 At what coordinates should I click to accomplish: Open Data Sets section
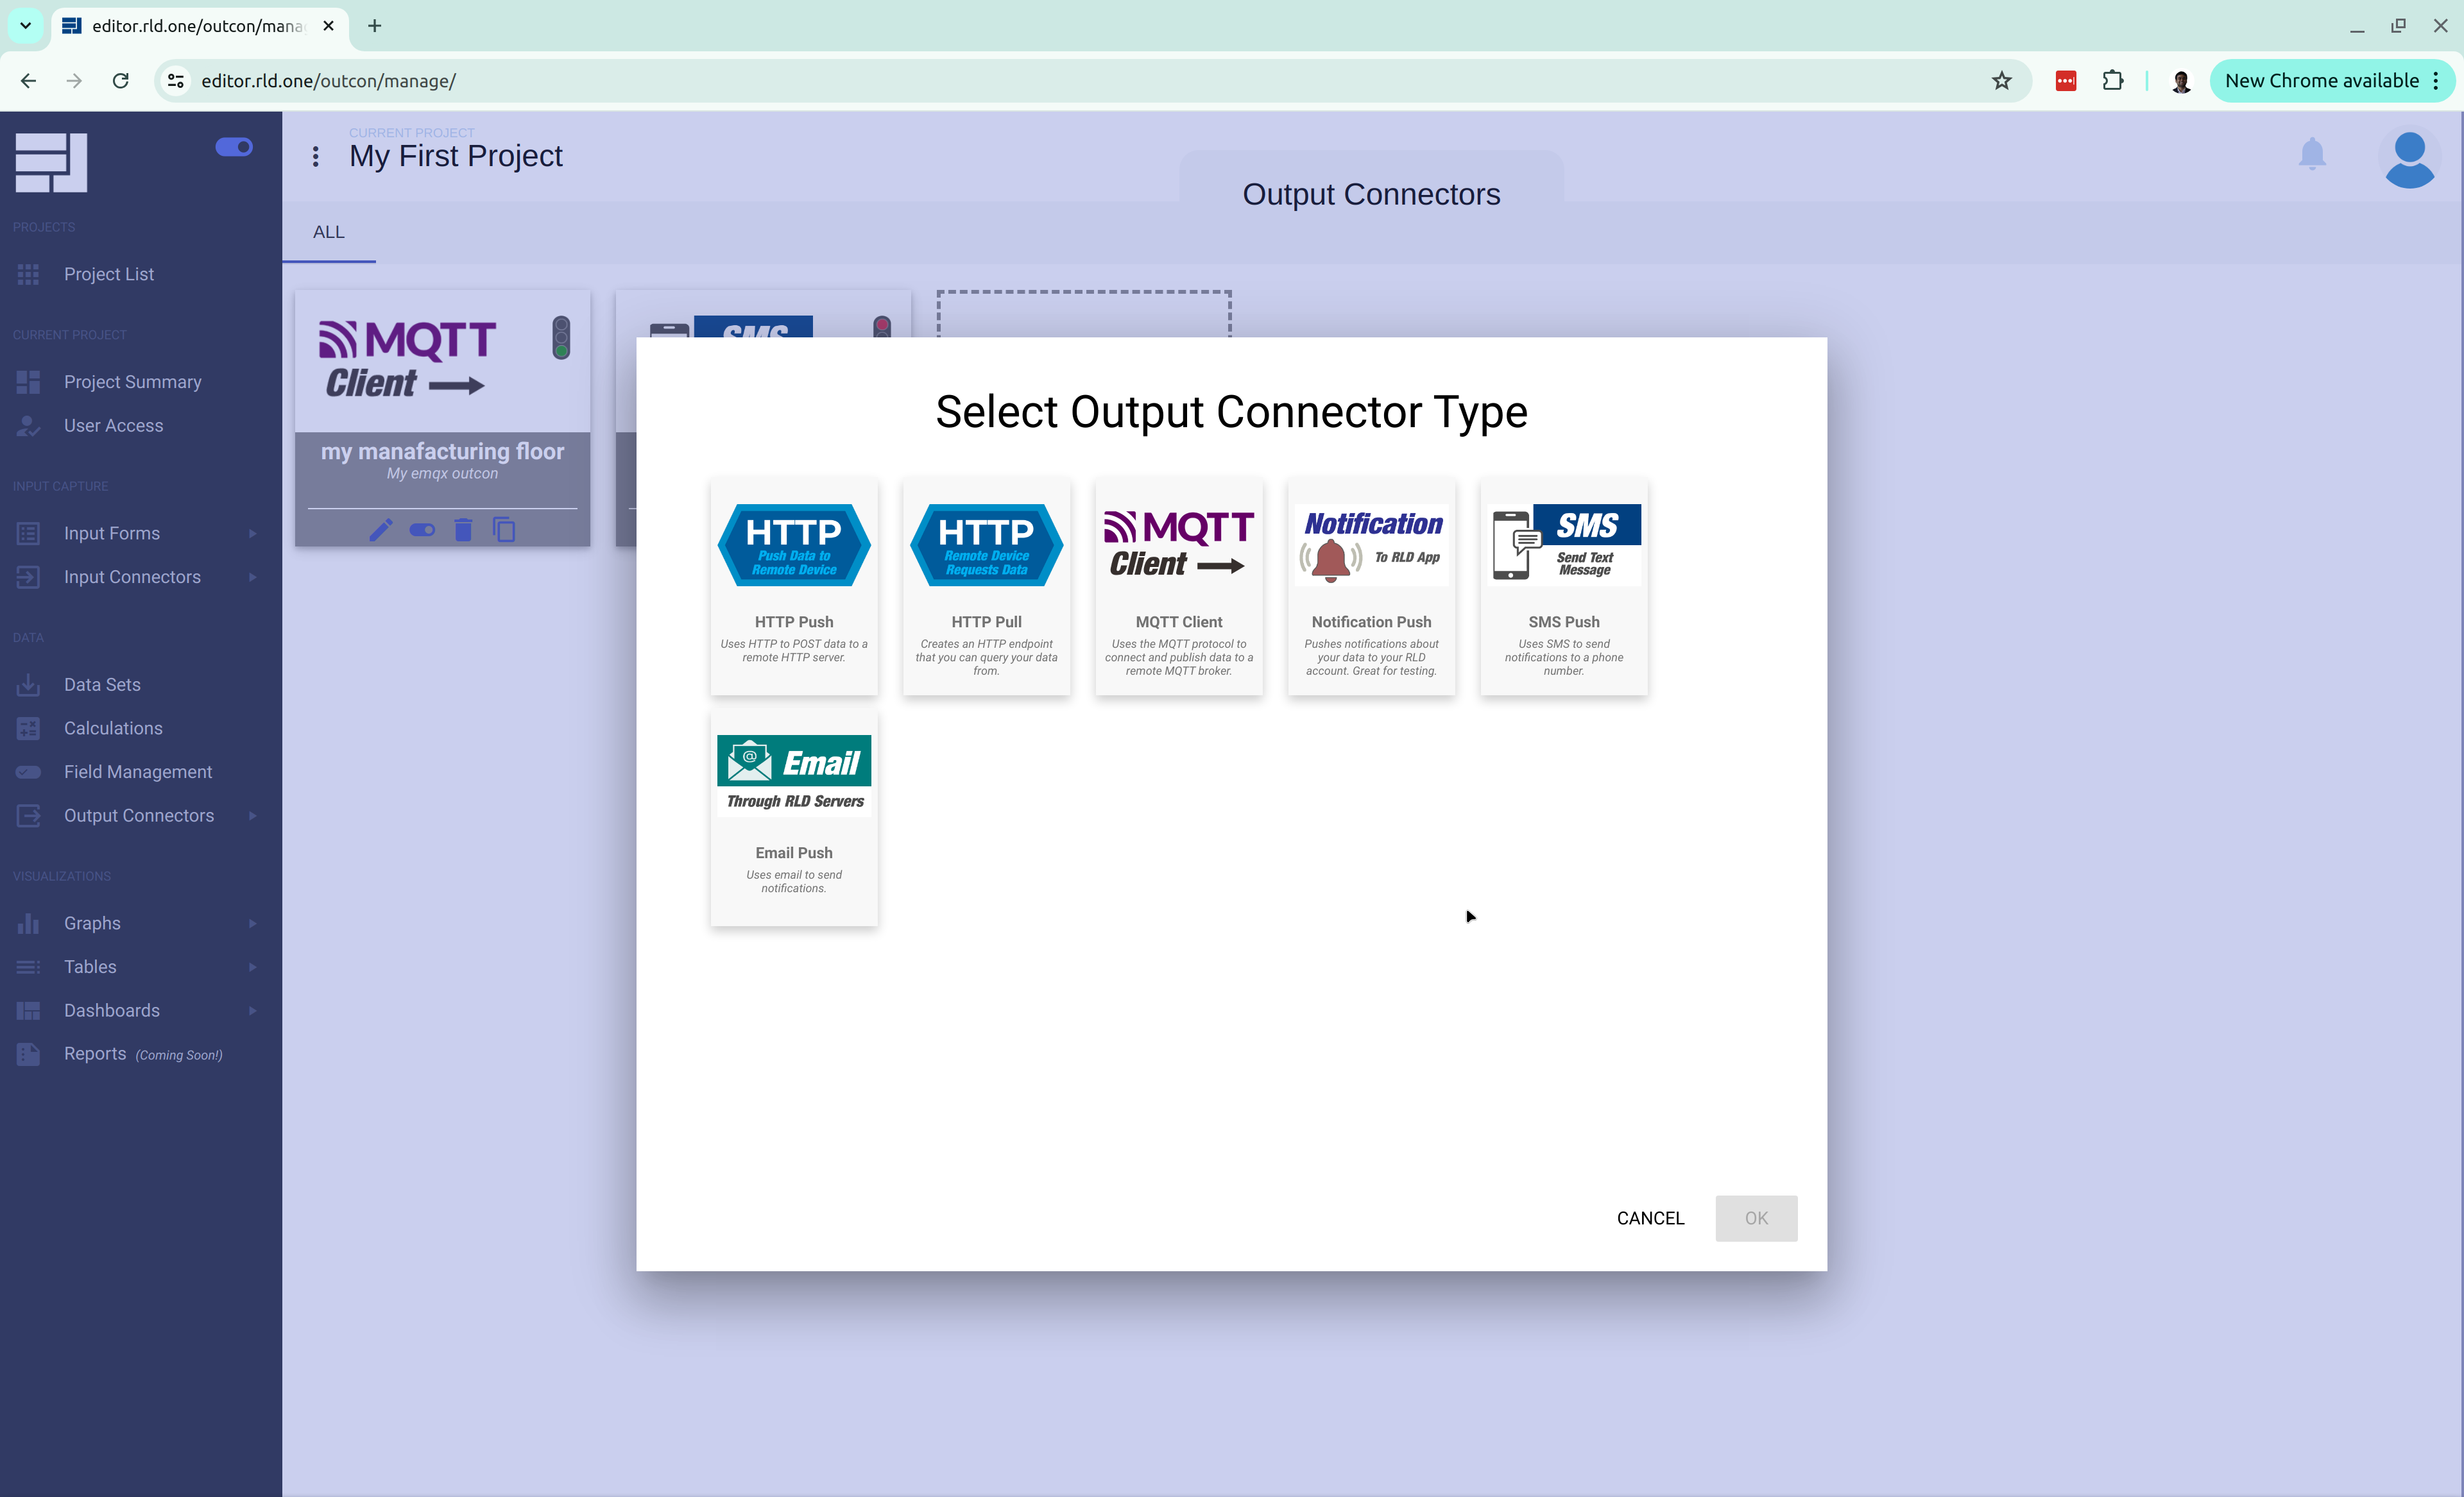(102, 684)
